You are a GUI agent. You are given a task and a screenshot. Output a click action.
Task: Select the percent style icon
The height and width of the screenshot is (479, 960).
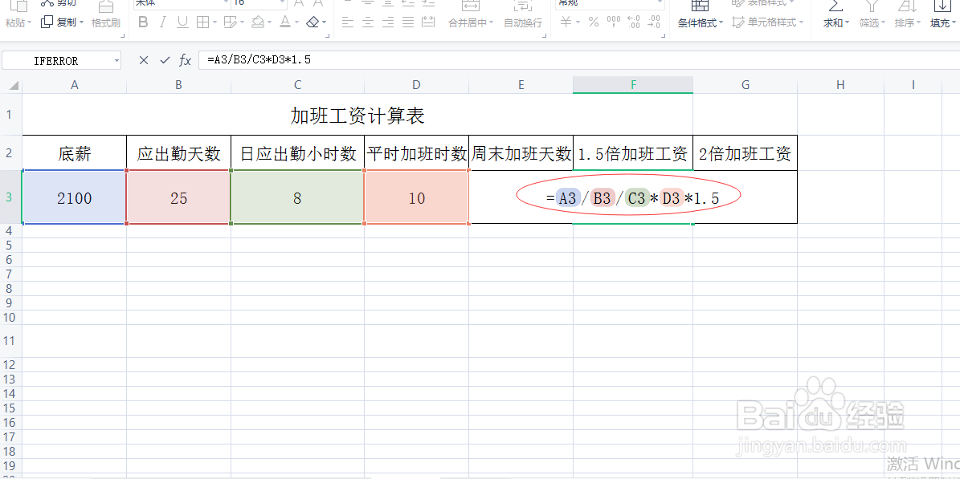coord(592,22)
